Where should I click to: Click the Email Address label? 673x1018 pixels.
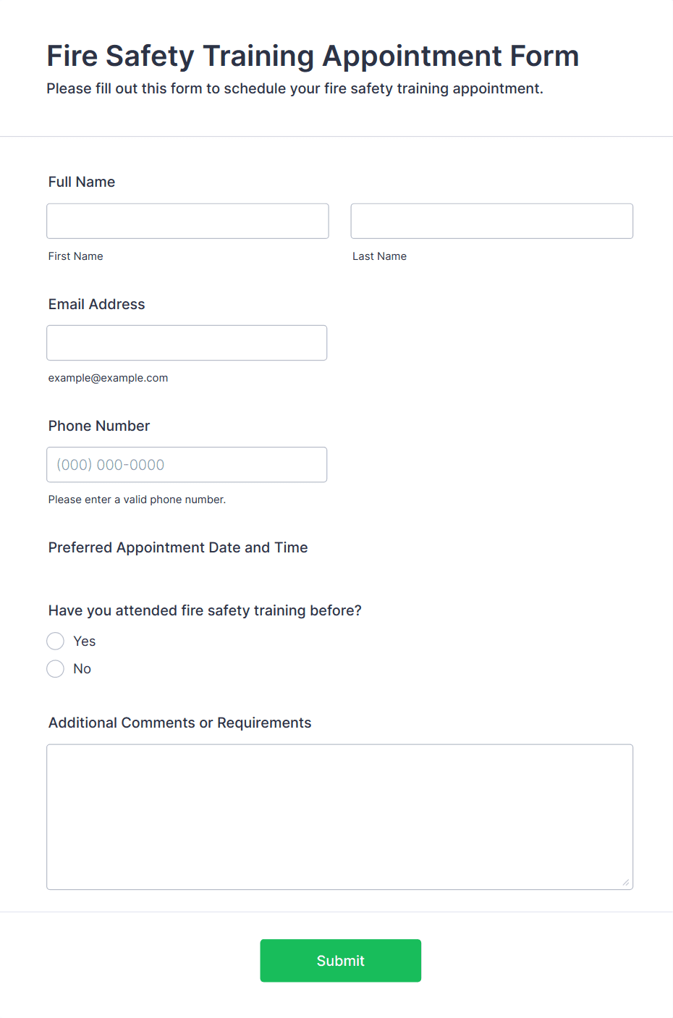tap(97, 304)
